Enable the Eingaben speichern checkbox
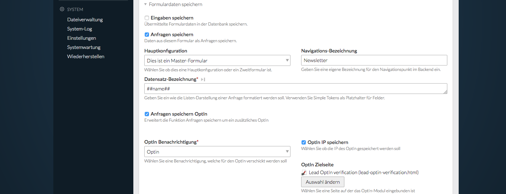This screenshot has height=194, width=506. (x=147, y=18)
